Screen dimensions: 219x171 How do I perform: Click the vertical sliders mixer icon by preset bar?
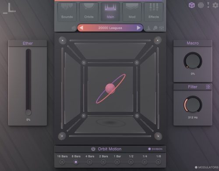(162, 28)
